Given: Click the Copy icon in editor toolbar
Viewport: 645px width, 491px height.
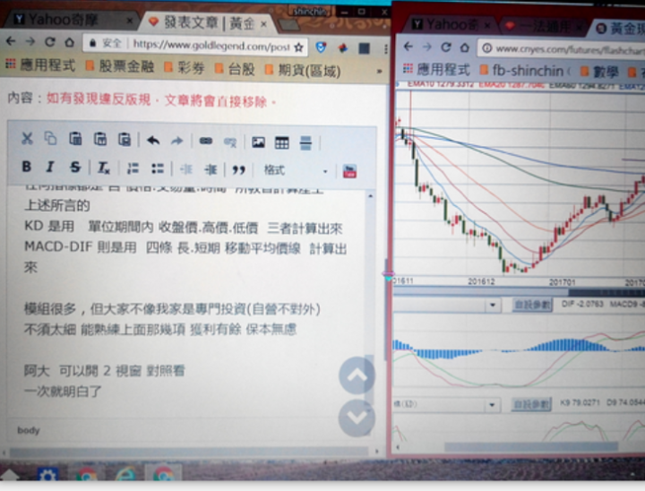Looking at the screenshot, I should 50,139.
